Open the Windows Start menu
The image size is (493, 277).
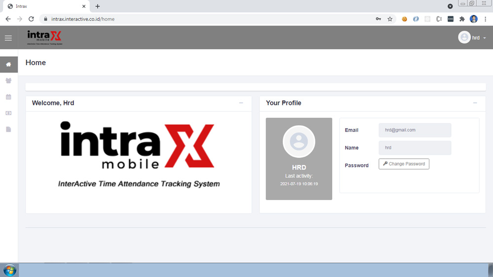[9, 270]
